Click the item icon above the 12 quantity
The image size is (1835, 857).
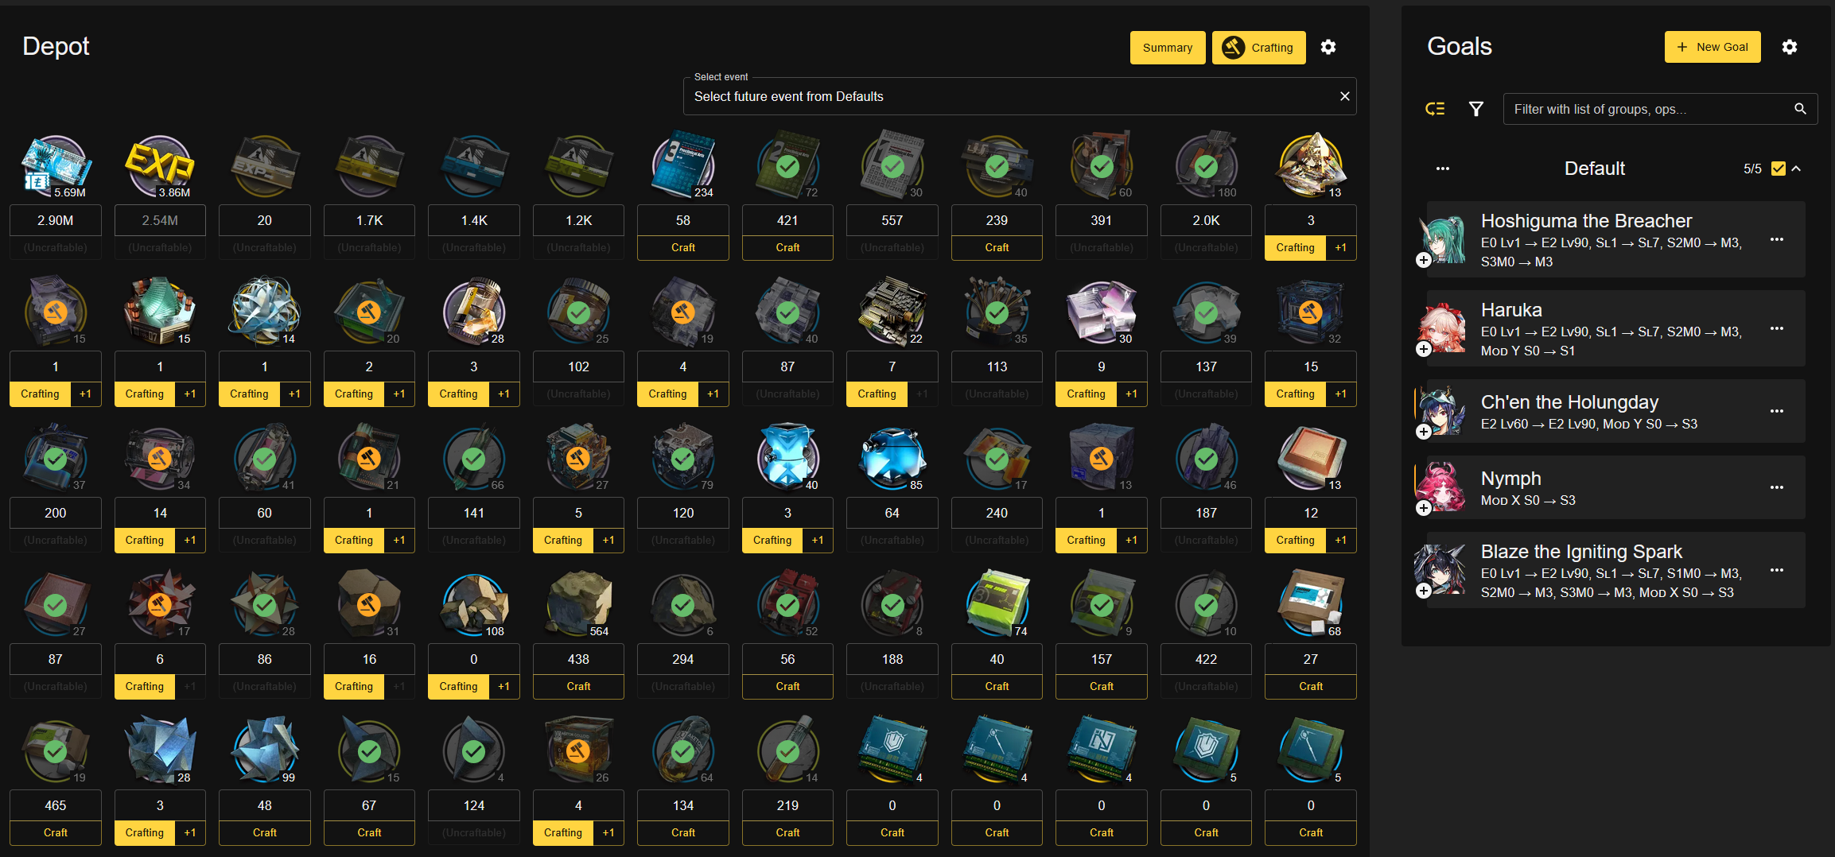[x=1311, y=459]
